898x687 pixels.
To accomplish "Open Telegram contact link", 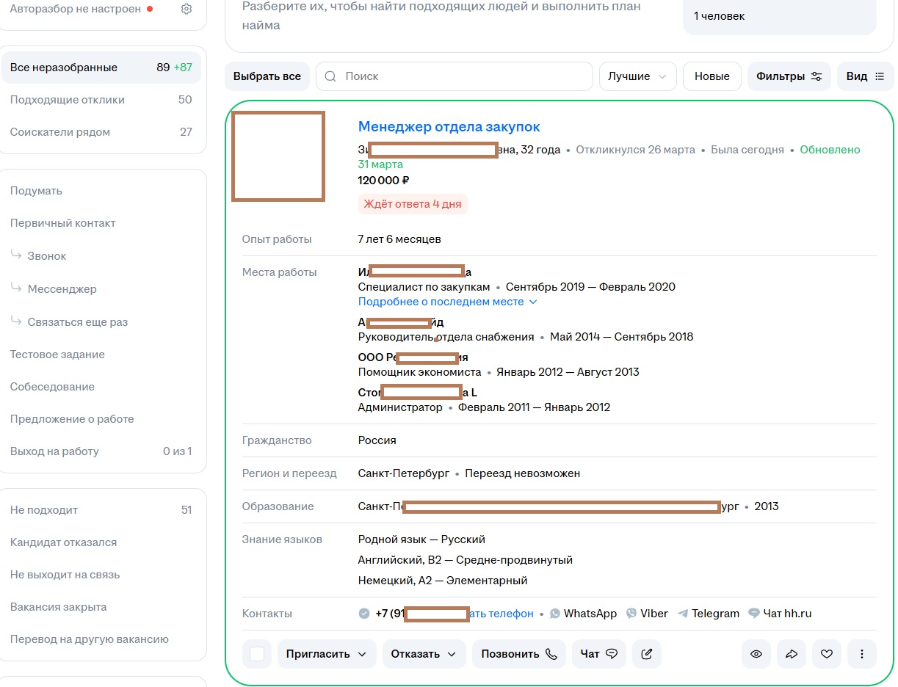I will [x=708, y=614].
